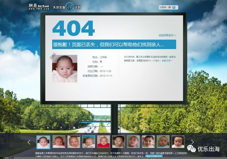227x159 pixels.
Task: Show more thumbnails with the right arrow
Action: click(192, 142)
